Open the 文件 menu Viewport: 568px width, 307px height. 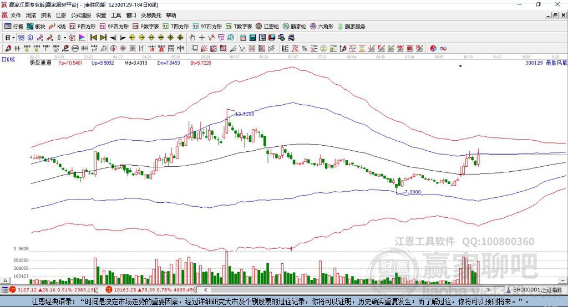[16, 15]
